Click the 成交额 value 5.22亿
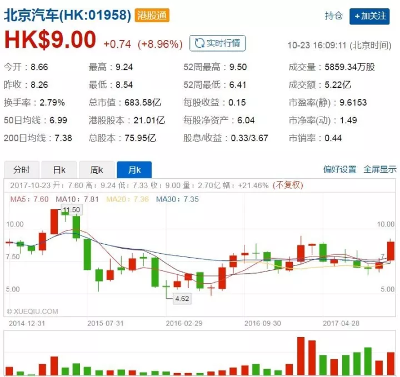Image resolution: width=400 pixels, height=377 pixels. pos(338,84)
